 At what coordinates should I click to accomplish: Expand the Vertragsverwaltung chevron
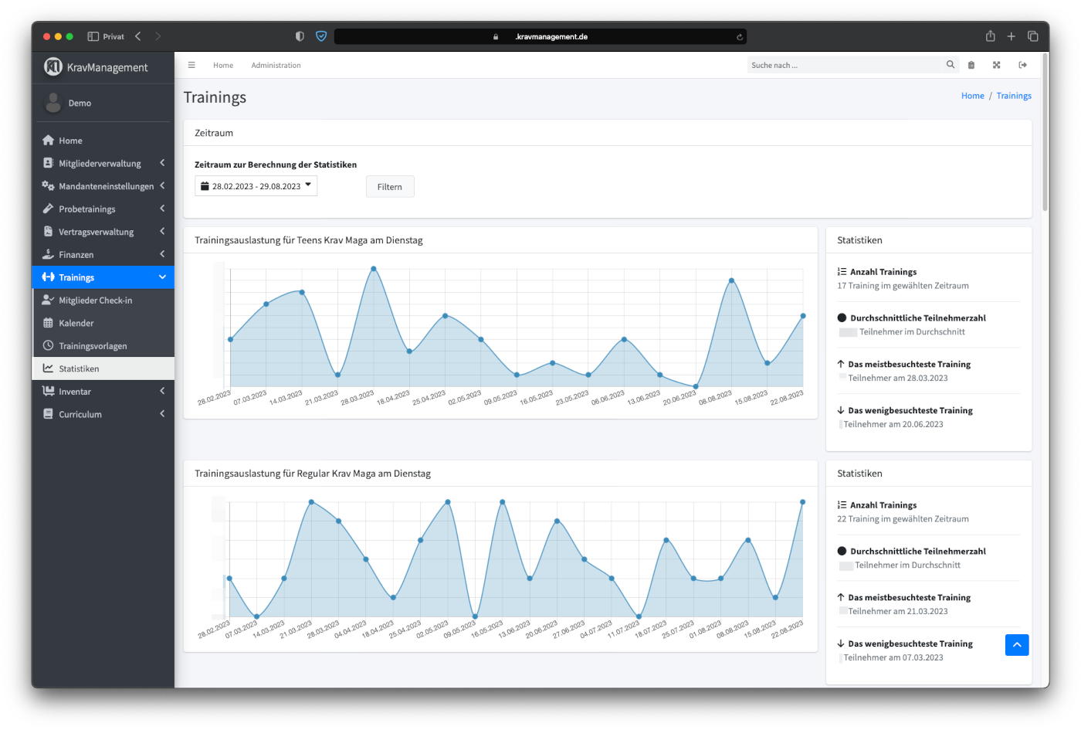pos(162,232)
